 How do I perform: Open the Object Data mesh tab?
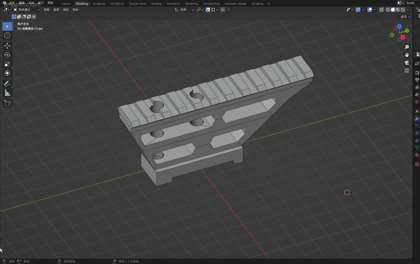(x=417, y=147)
